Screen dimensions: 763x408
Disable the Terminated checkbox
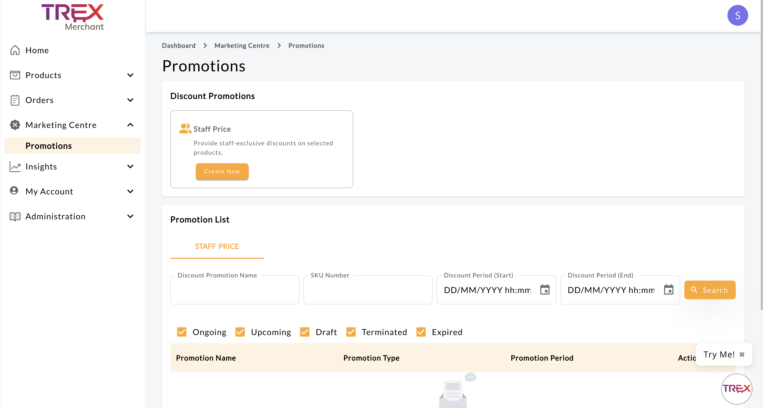(351, 332)
